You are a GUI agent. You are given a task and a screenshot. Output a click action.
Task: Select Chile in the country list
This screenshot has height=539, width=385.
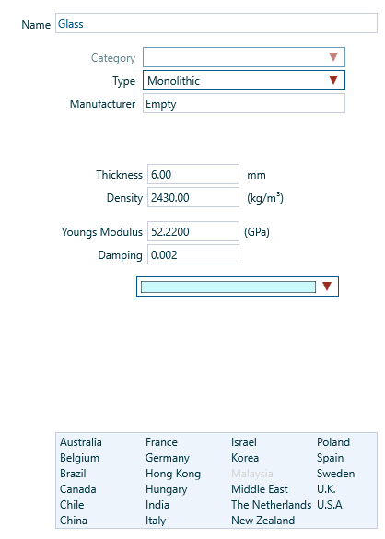click(x=72, y=505)
